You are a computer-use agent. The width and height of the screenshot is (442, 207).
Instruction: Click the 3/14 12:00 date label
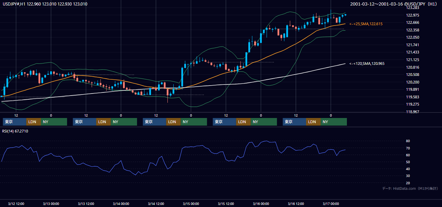click(156, 204)
